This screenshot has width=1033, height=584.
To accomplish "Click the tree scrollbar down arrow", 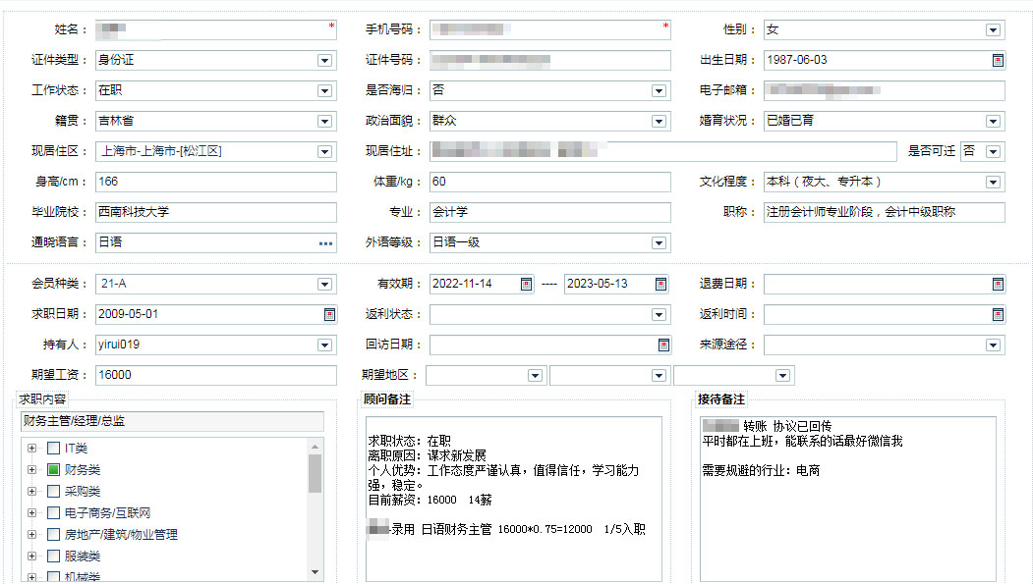I will coord(315,572).
